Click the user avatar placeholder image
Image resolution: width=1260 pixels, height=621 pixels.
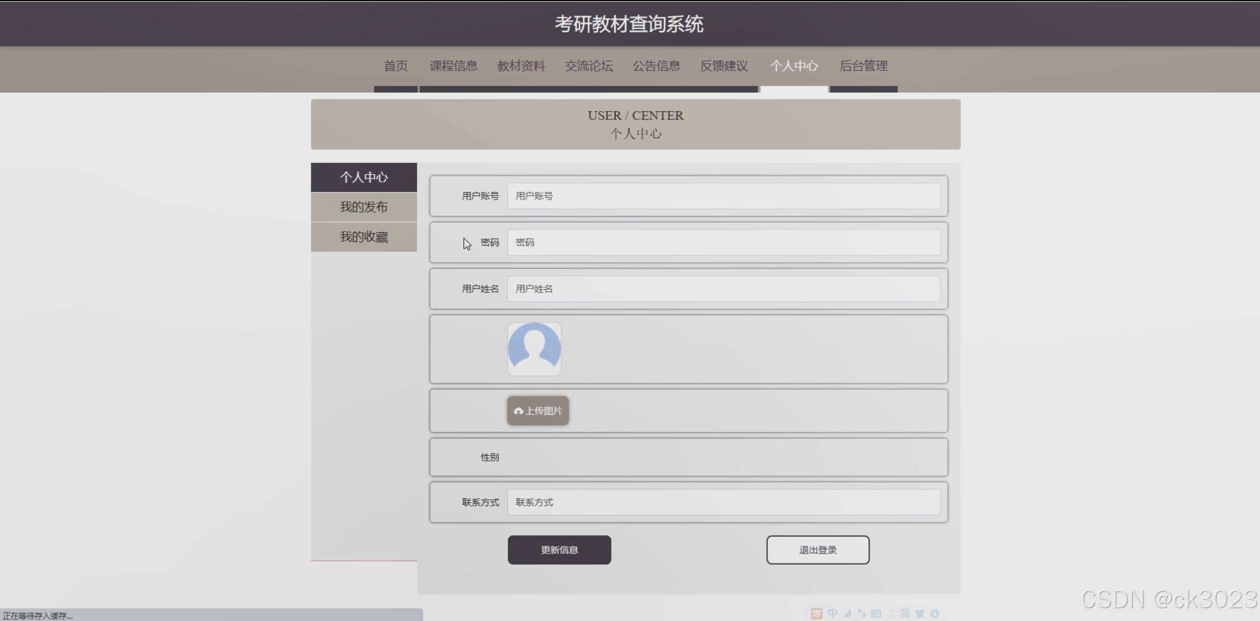point(534,349)
